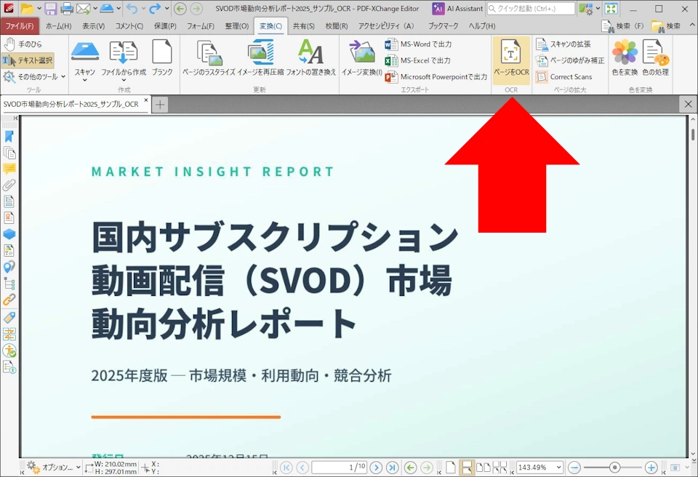
Task: Click MS-Word で出力 export button
Action: coord(419,44)
